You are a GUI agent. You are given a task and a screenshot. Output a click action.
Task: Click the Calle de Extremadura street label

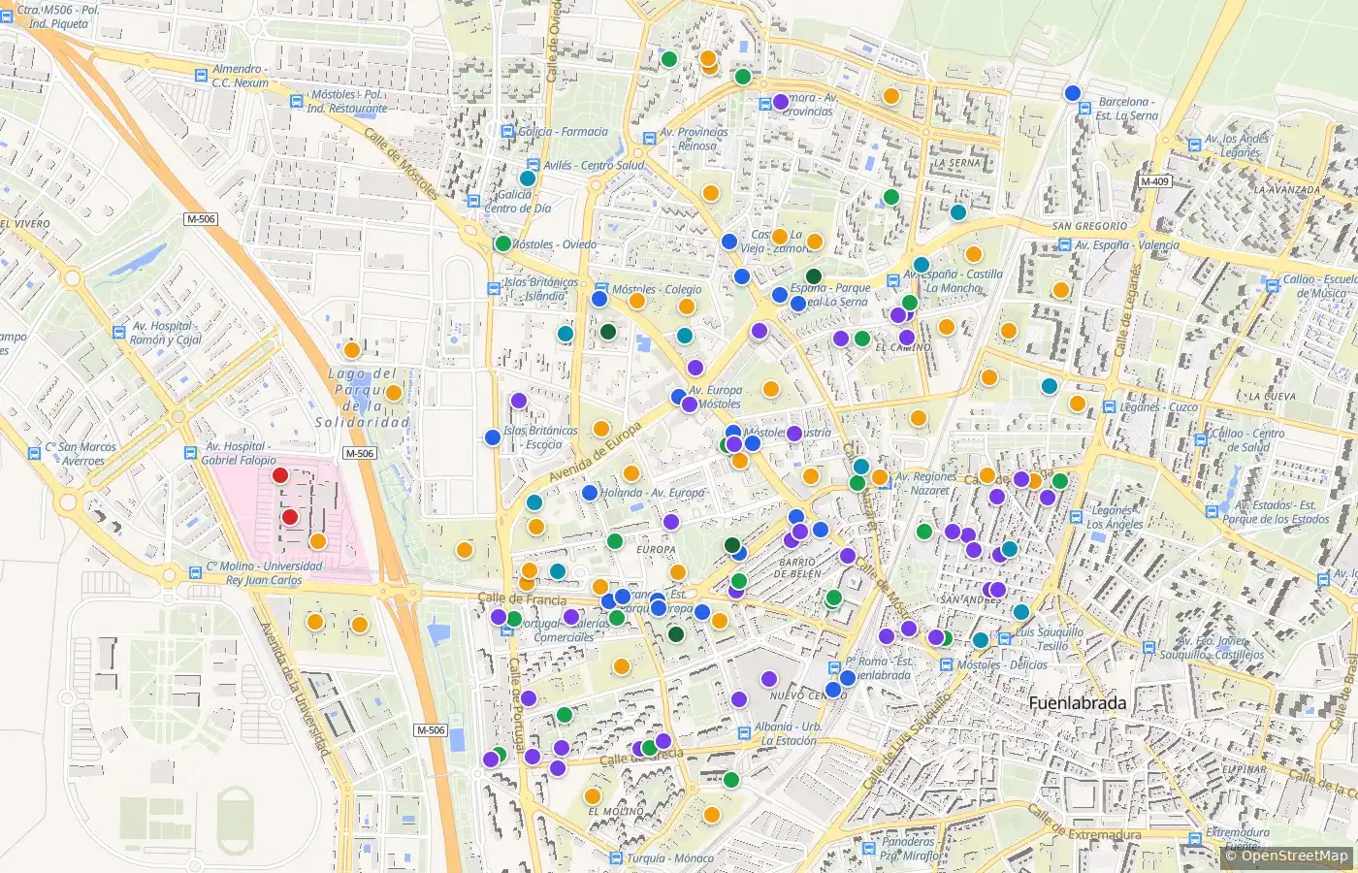(1083, 823)
